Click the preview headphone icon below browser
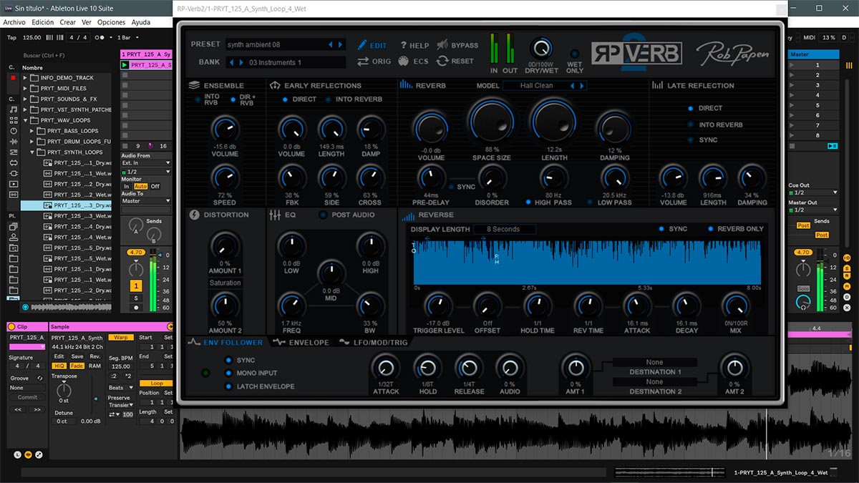 [x=26, y=307]
